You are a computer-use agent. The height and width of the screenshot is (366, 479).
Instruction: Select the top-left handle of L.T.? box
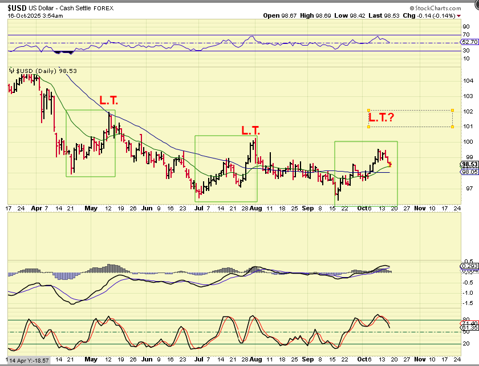click(369, 111)
